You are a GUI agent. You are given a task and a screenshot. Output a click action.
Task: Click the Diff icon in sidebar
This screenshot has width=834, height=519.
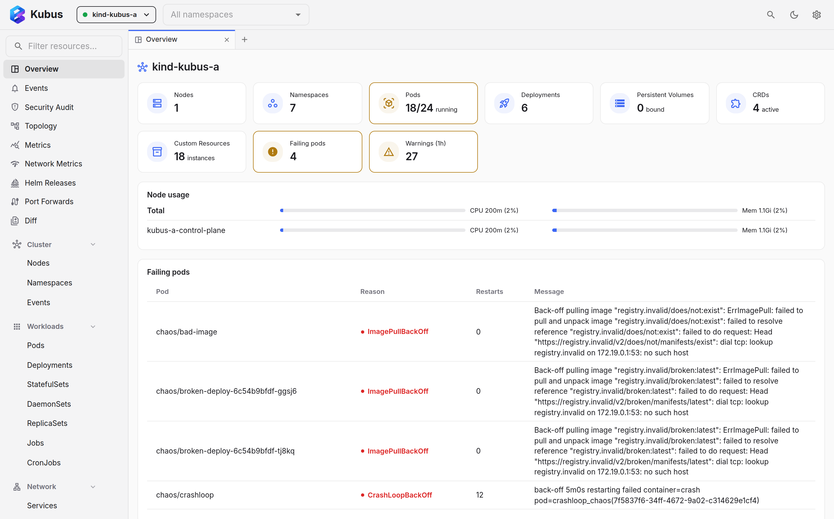point(15,221)
